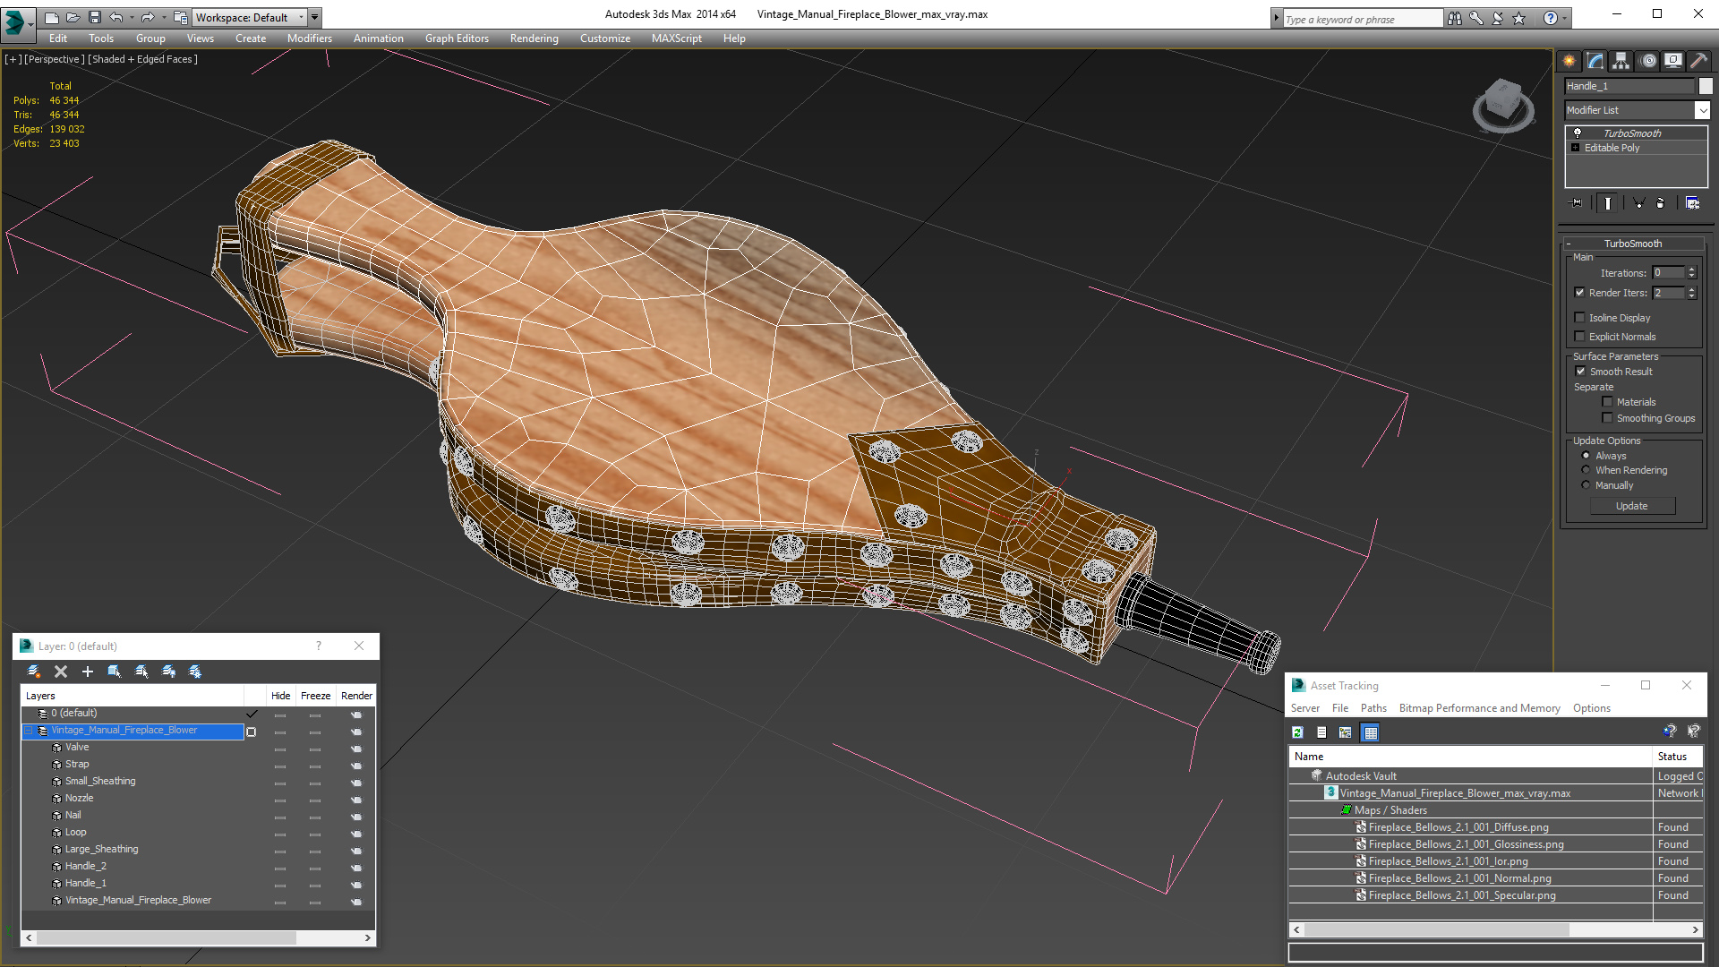This screenshot has width=1719, height=967.
Task: Click the Handle_1 object color swatch
Action: (x=1706, y=86)
